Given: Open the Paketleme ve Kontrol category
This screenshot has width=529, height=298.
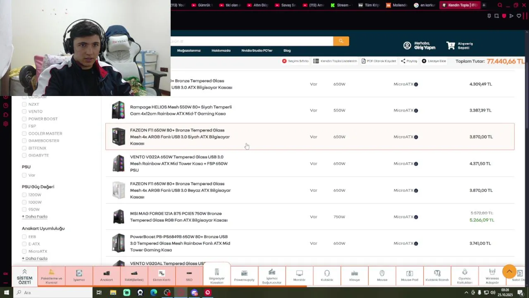Looking at the screenshot, I should point(51,276).
